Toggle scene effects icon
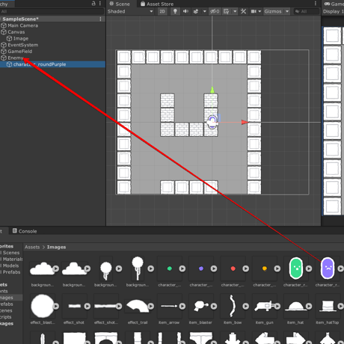 [196, 11]
